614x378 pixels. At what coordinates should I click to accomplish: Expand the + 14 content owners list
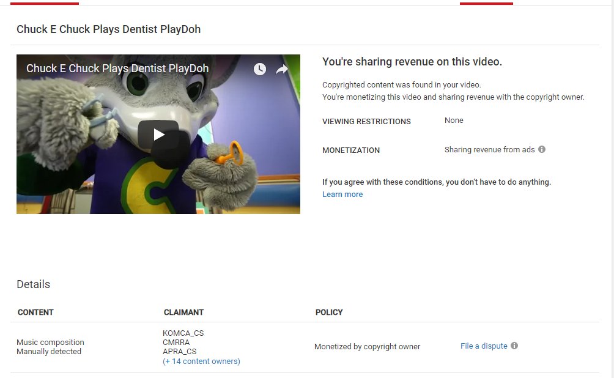coord(201,361)
